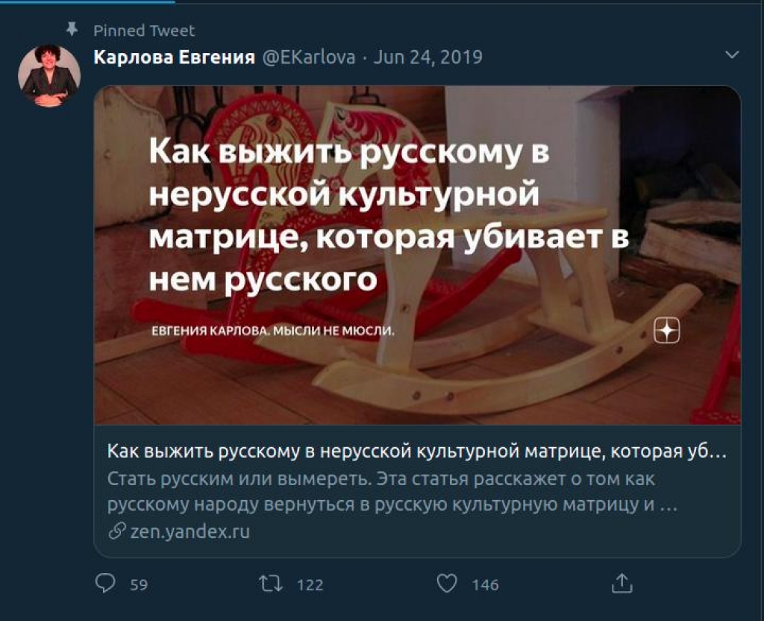Open the Карлова Евгения display name

coord(174,57)
